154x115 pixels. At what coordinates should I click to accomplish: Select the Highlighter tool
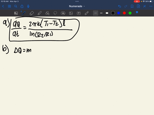pyautogui.click(x=39, y=13)
